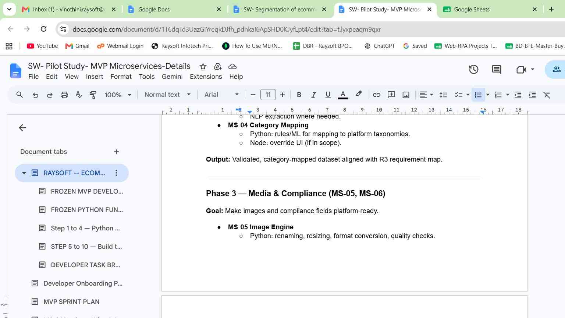The image size is (565, 318).
Task: Click the Insert link icon
Action: (x=376, y=95)
